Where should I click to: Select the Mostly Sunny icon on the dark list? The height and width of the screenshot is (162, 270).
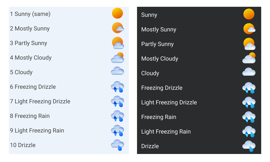(x=249, y=29)
